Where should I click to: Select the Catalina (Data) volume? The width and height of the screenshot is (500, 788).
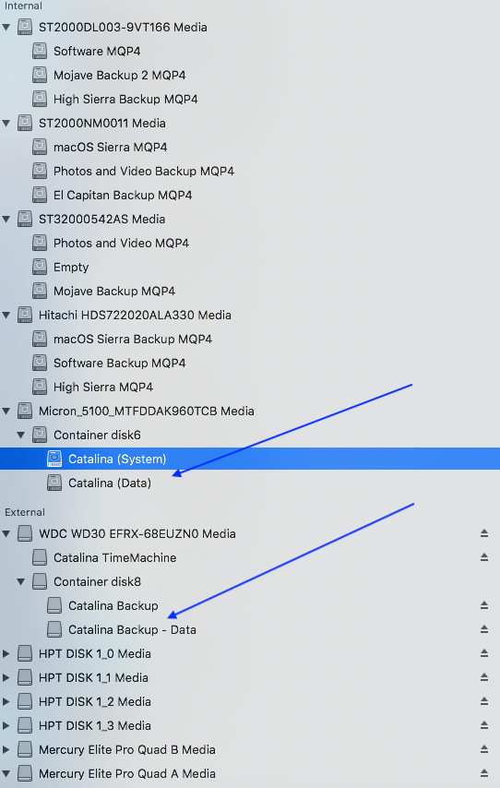click(110, 483)
